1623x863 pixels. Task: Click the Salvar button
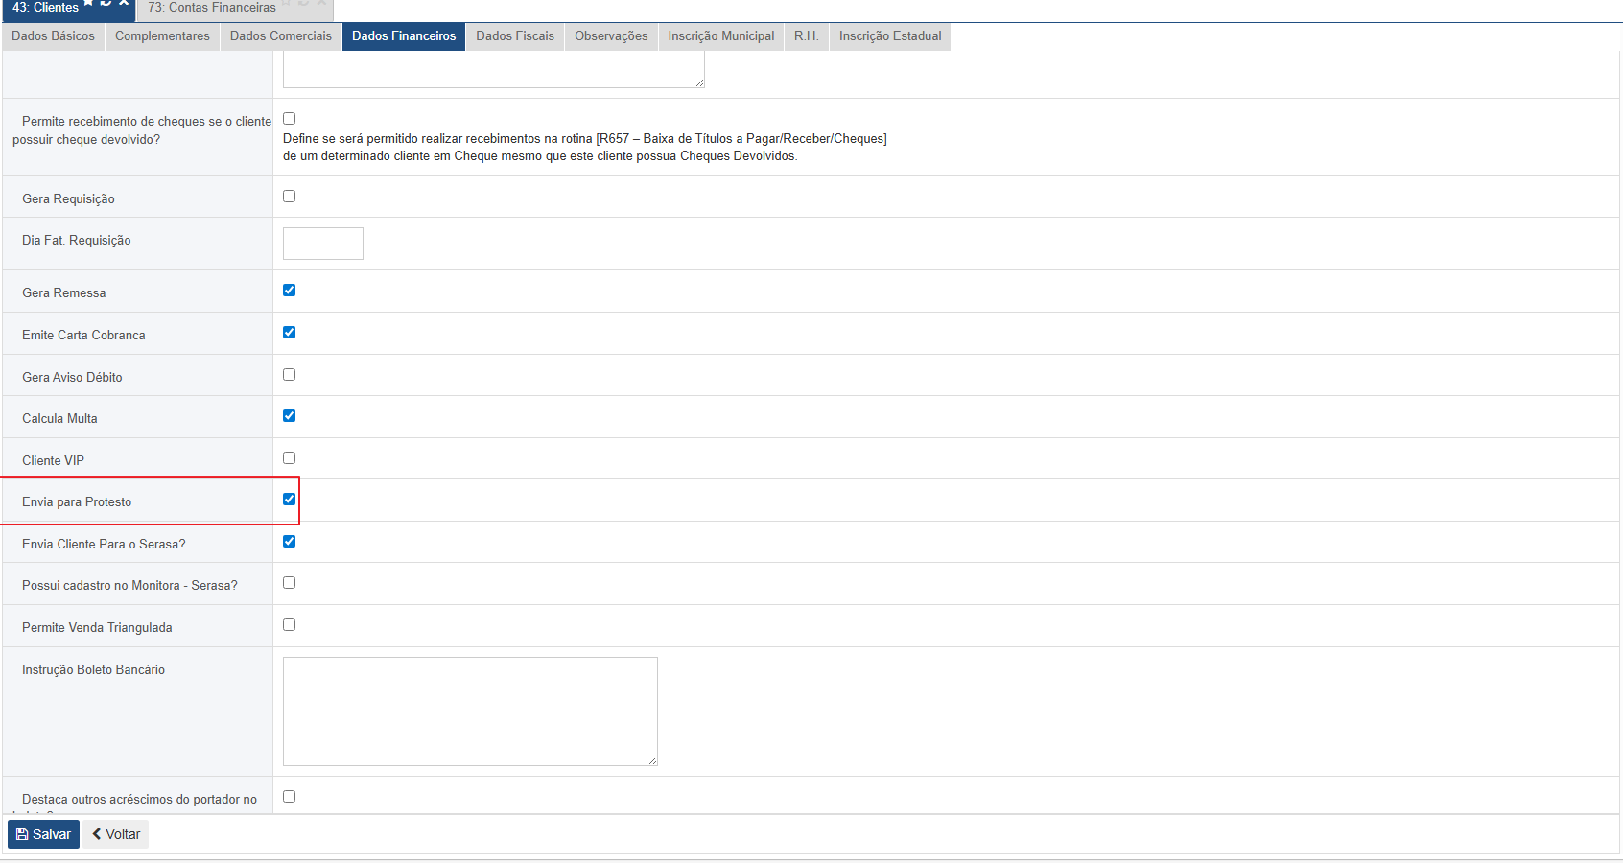pos(43,834)
